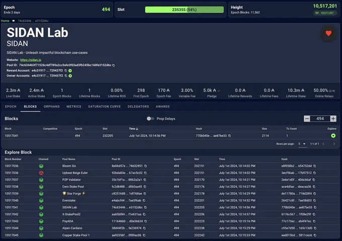
Task: Click green chained icon for Everstake row
Action: tap(41, 200)
